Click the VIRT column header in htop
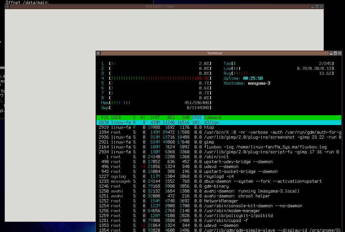The height and width of the screenshot is (232, 345). [155, 118]
